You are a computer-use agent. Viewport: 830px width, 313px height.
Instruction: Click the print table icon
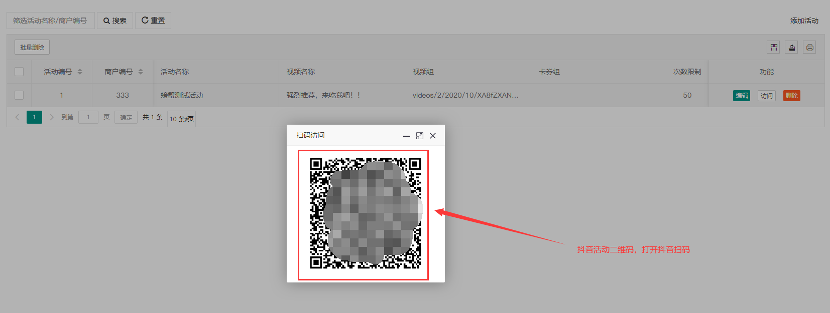pyautogui.click(x=809, y=48)
